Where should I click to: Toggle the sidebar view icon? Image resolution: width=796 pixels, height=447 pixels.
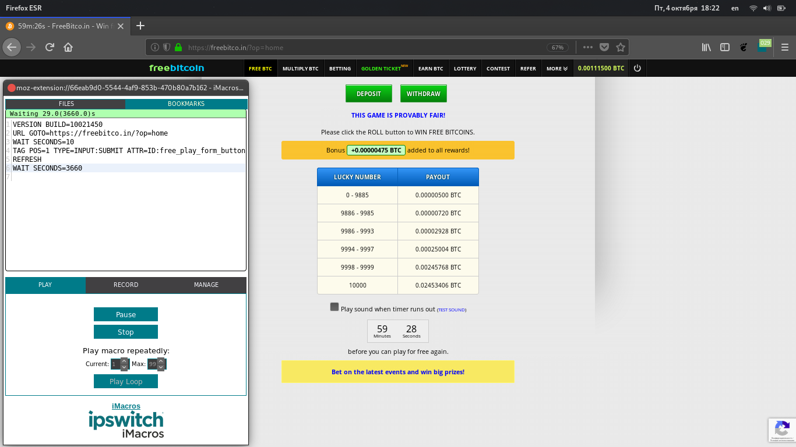(x=725, y=47)
